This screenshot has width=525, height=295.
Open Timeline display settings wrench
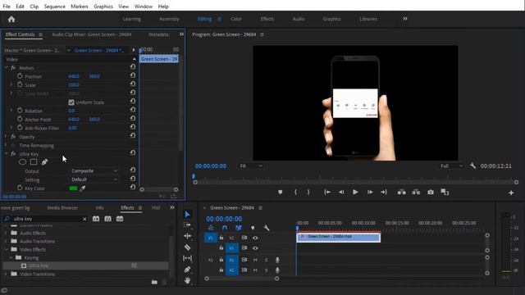(x=267, y=228)
